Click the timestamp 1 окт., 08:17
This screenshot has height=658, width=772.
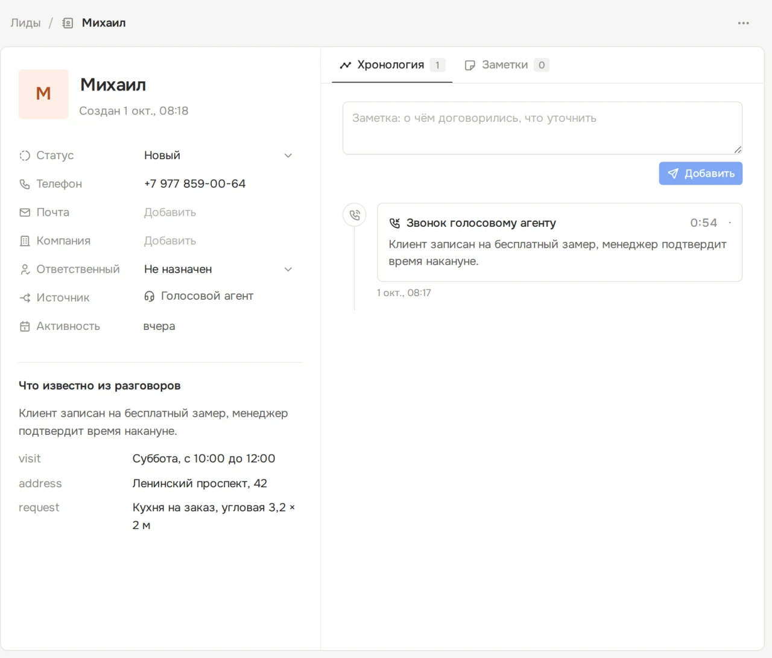[x=404, y=293]
